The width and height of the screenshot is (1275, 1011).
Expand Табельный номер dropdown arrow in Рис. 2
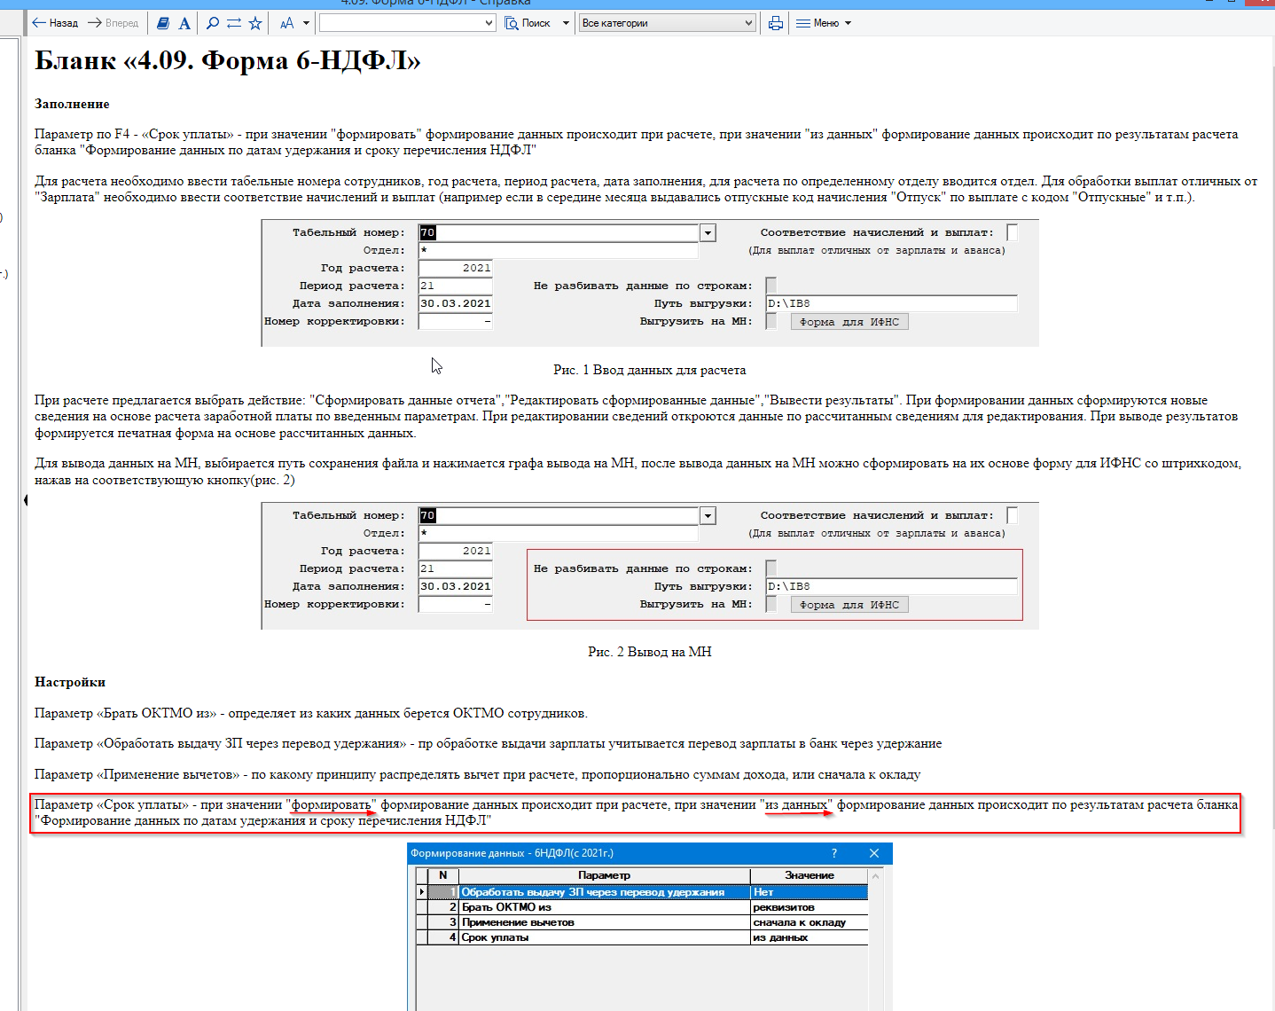(708, 516)
